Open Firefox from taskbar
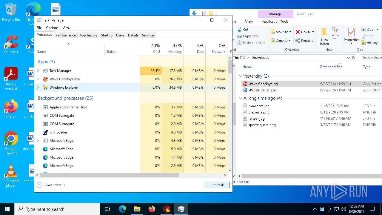382x215 pixels. pyautogui.click(x=152, y=209)
